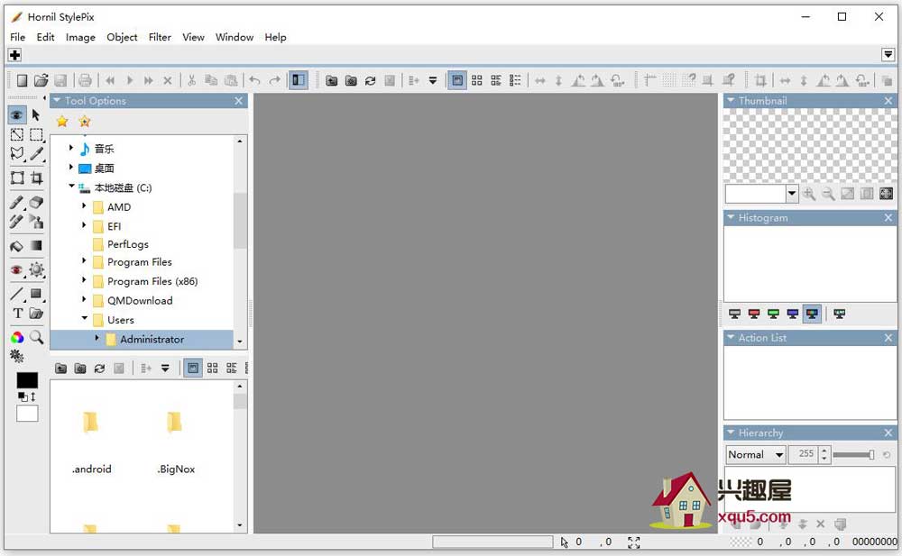Image resolution: width=902 pixels, height=556 pixels.
Task: Select the Text tool
Action: coord(16,314)
